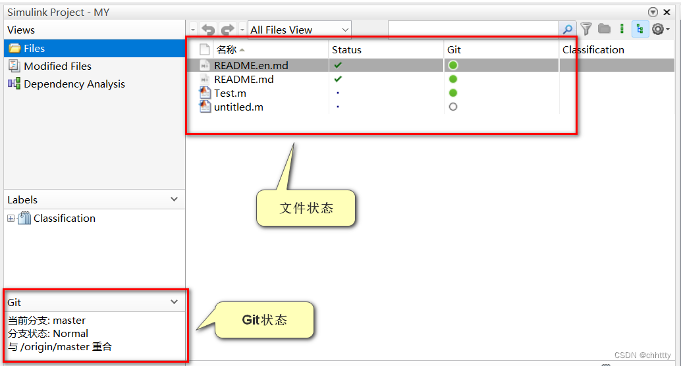Viewport: 681px width, 366px height.
Task: Click the 当前分支: master text
Action: coord(47,321)
